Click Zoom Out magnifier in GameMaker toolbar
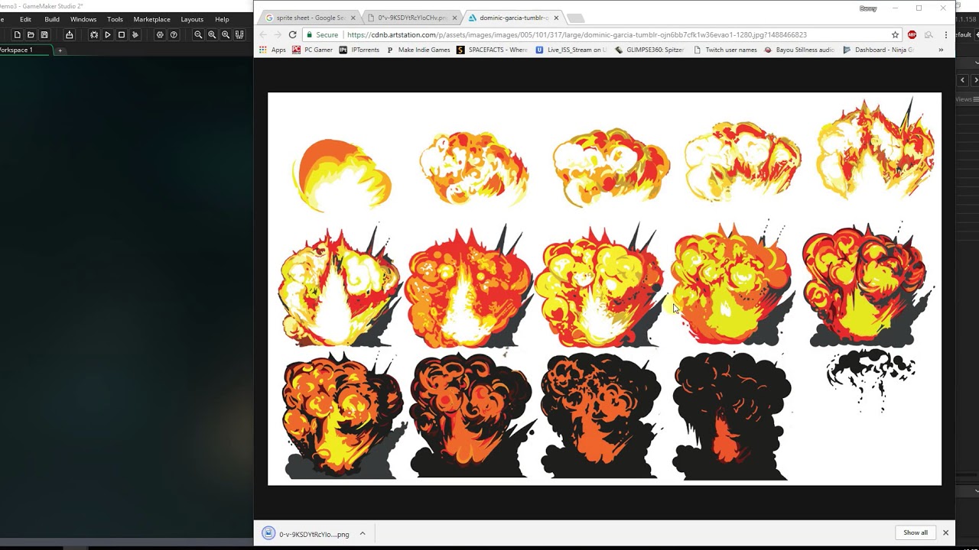This screenshot has width=979, height=550. click(x=198, y=34)
